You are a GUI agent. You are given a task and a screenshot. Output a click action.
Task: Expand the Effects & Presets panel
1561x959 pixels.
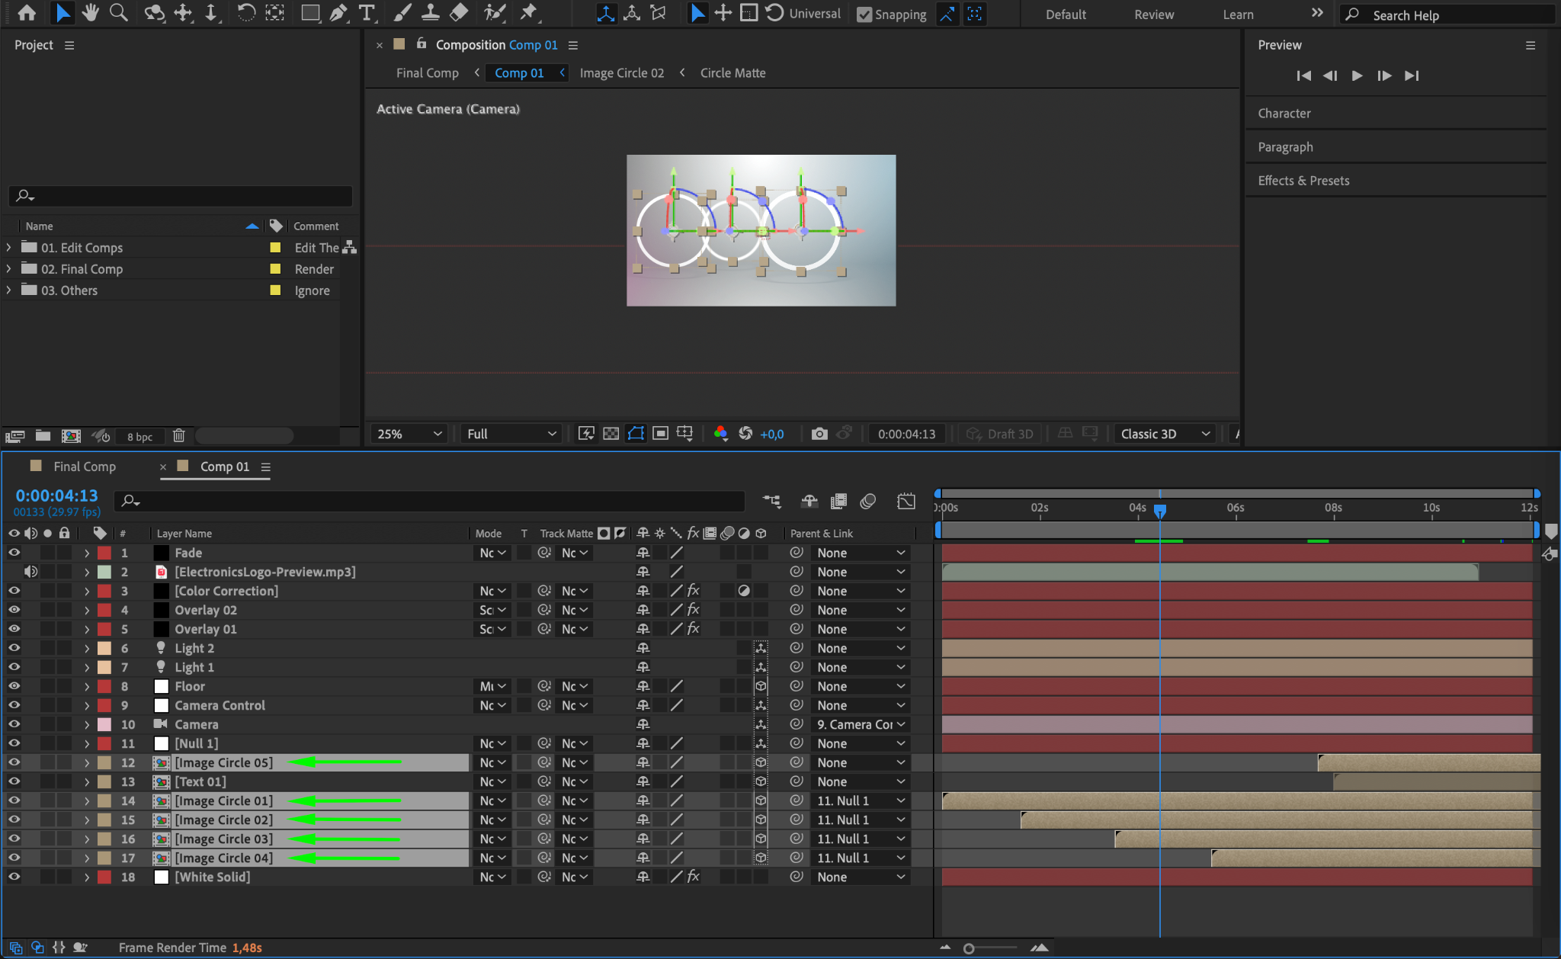point(1303,181)
